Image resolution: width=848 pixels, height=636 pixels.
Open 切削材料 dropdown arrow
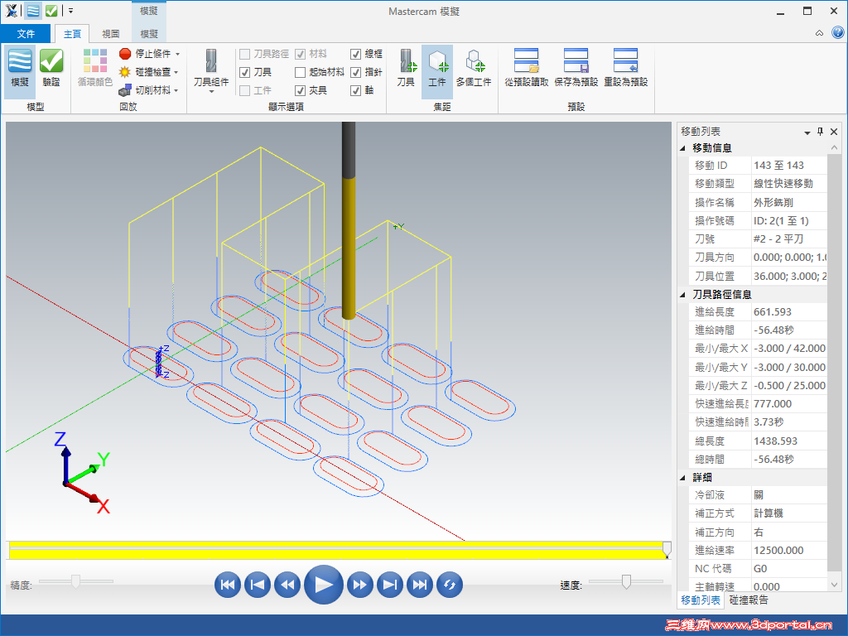point(176,90)
